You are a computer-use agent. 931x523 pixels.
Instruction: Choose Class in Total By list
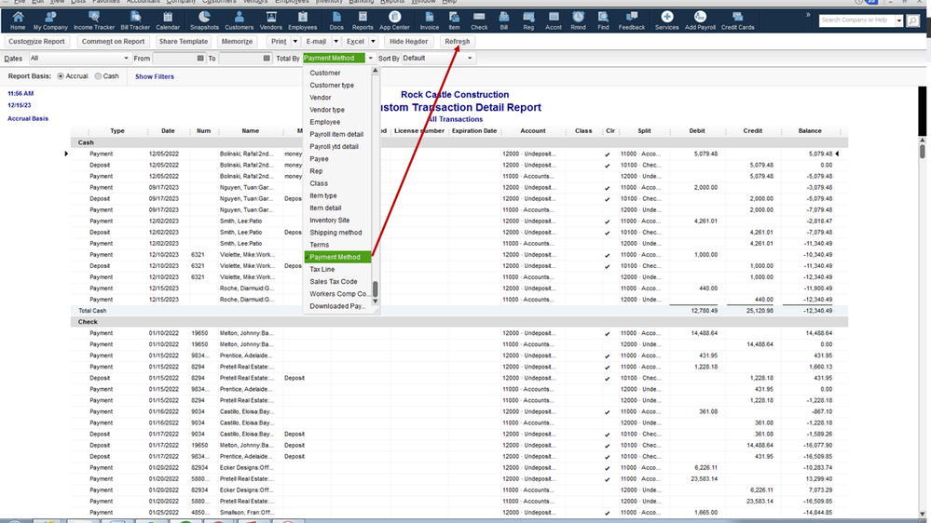pos(318,183)
